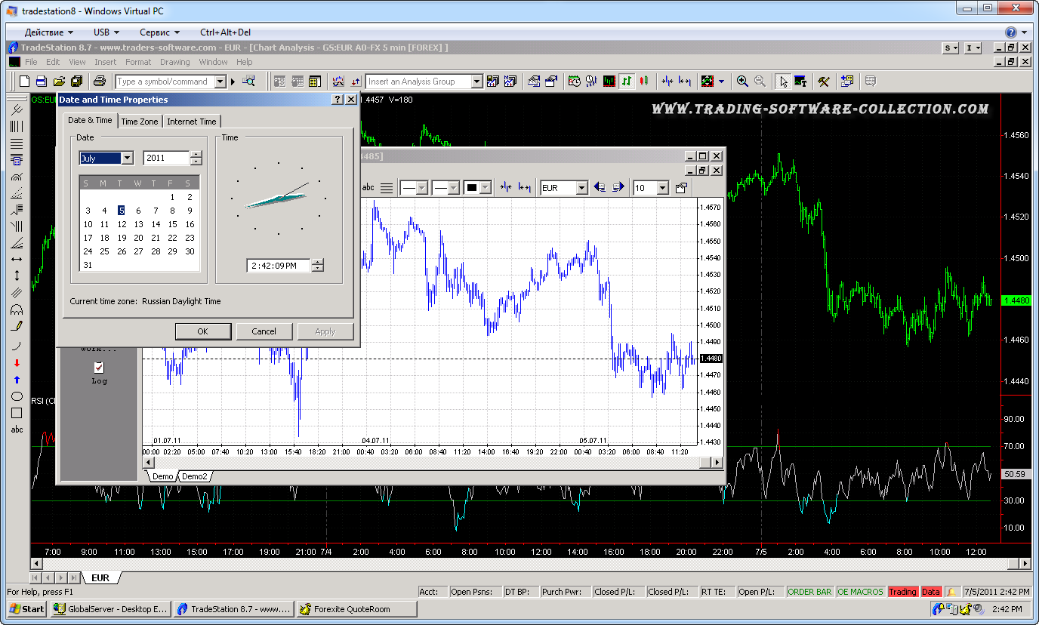Switch to the Time Zone tab
1039x625 pixels.
(x=140, y=122)
